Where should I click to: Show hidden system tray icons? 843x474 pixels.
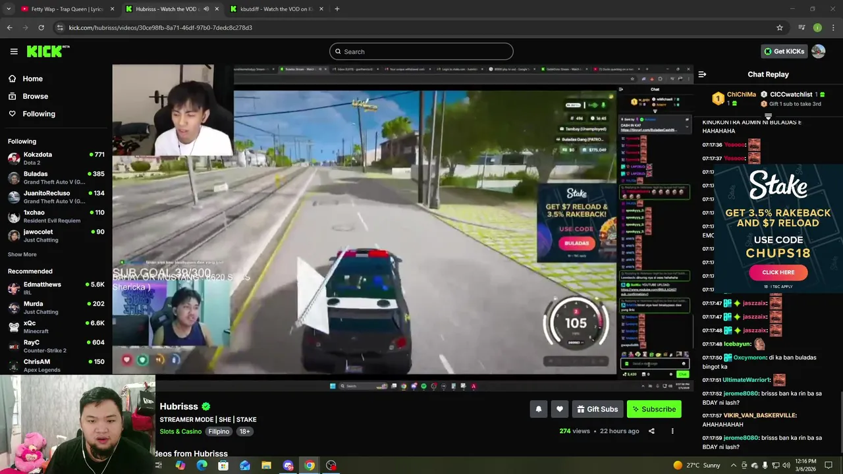click(734, 465)
